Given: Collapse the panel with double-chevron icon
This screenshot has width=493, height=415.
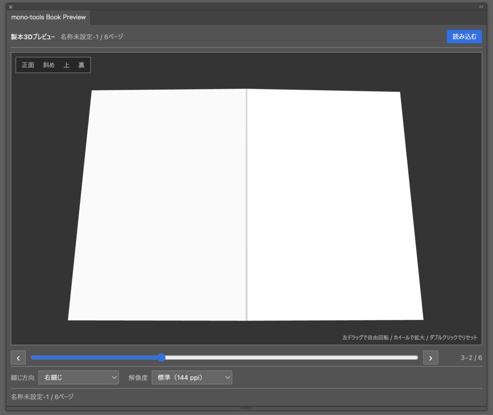Looking at the screenshot, I should (481, 7).
